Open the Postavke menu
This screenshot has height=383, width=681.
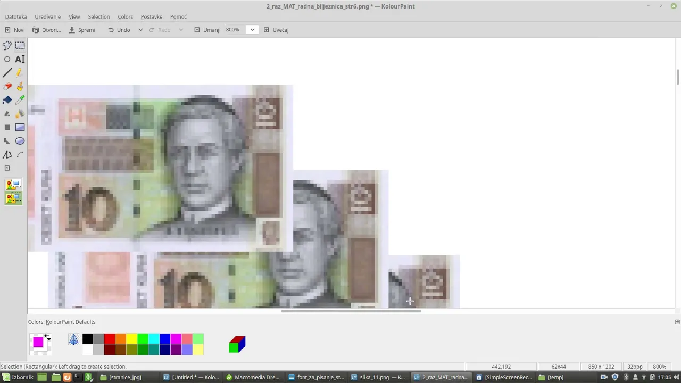(152, 17)
